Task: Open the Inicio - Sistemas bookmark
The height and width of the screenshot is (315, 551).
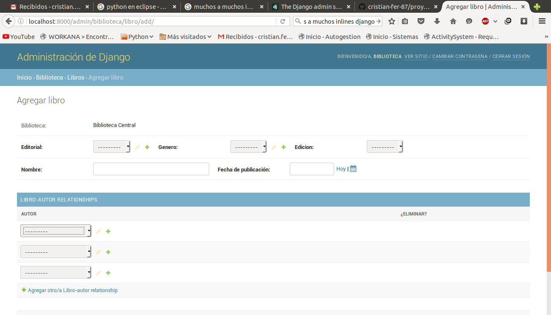Action: click(392, 37)
